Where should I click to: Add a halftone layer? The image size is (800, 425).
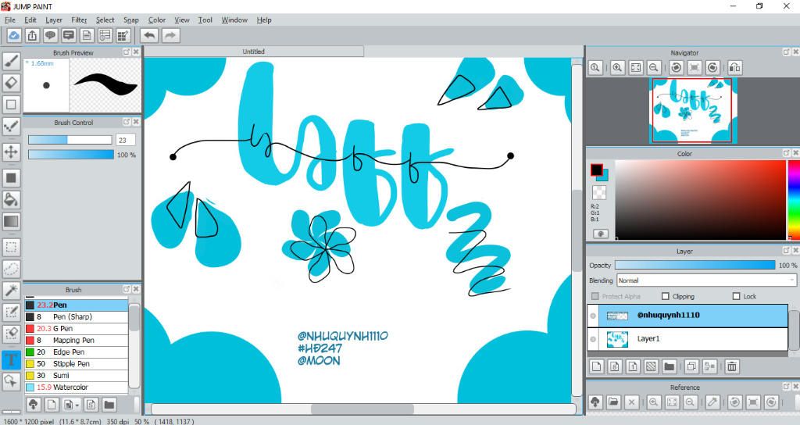(x=651, y=366)
